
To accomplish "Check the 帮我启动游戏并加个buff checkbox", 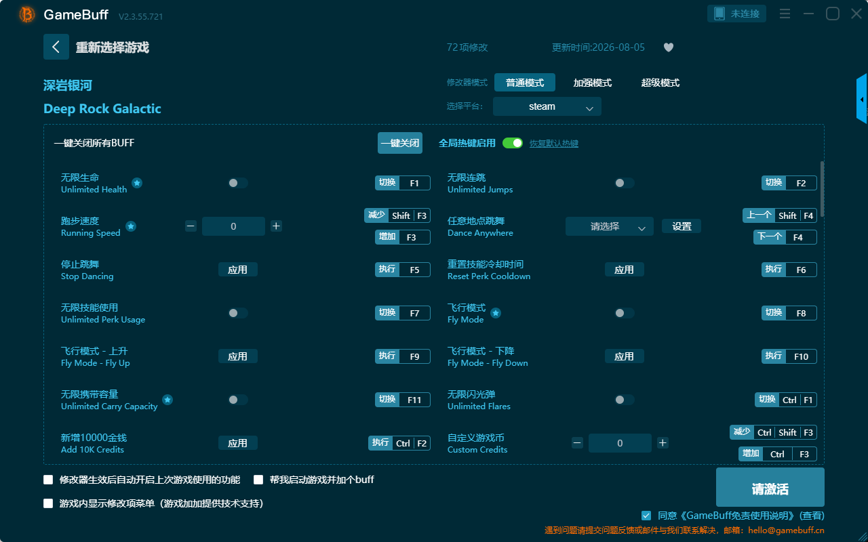I will click(258, 480).
